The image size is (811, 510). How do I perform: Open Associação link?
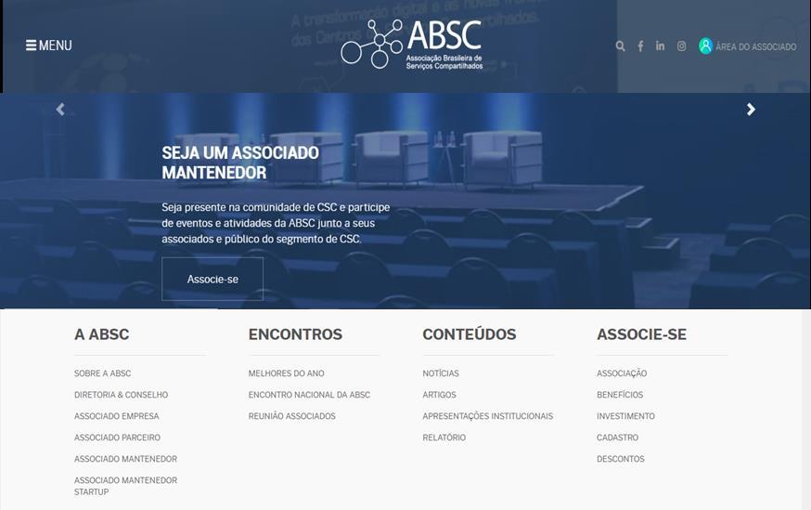click(x=622, y=373)
